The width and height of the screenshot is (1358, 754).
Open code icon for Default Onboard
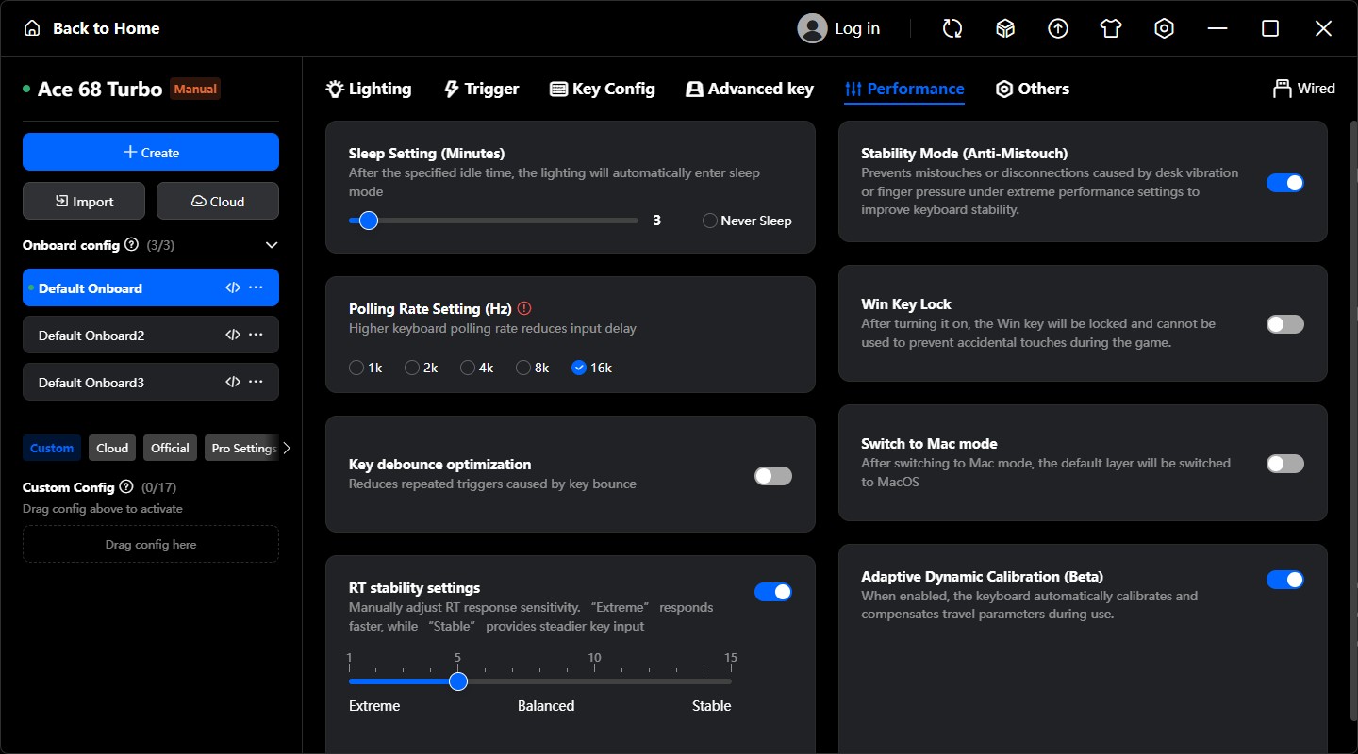[233, 287]
